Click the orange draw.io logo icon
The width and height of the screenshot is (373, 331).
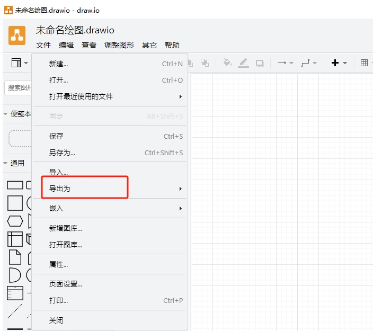(x=17, y=35)
